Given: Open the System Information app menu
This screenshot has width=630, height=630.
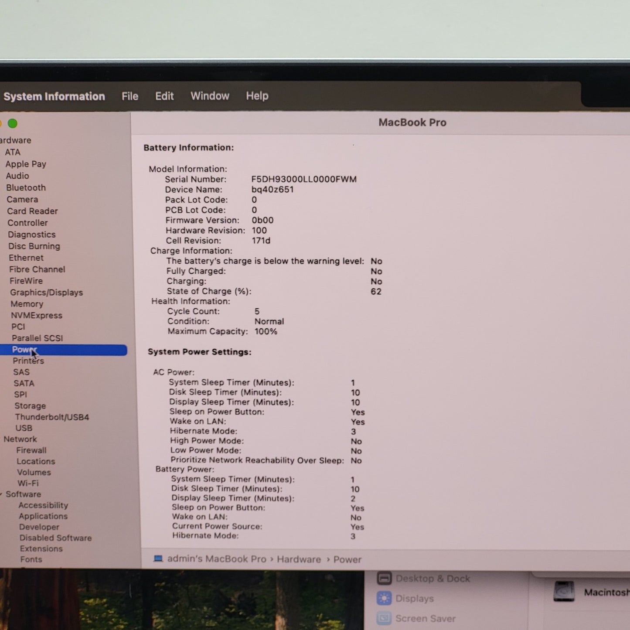Looking at the screenshot, I should pos(54,96).
